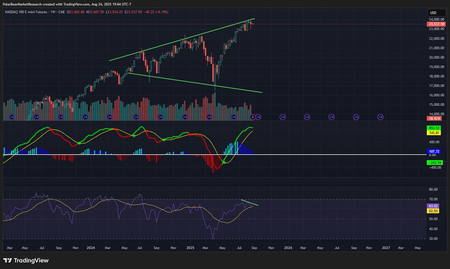
Task: Click the yellow 745.81 signal value label
Action: 434,133
